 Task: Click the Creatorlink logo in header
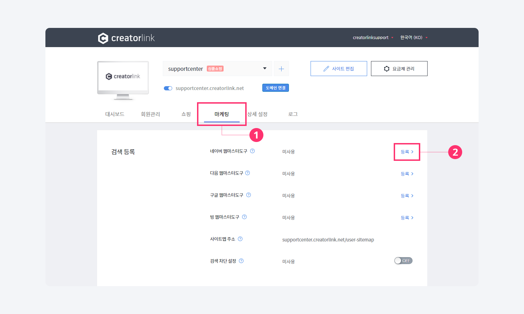point(126,38)
